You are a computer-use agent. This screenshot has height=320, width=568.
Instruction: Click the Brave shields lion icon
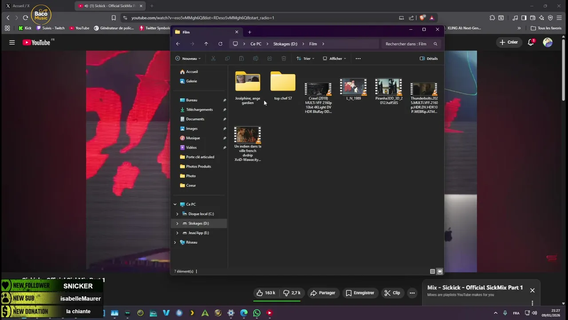[x=423, y=18]
